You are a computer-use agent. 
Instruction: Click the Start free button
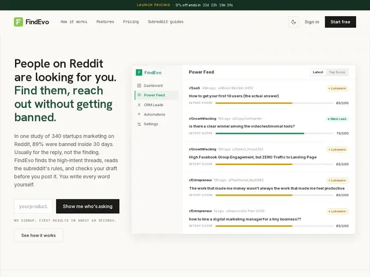coord(341,22)
